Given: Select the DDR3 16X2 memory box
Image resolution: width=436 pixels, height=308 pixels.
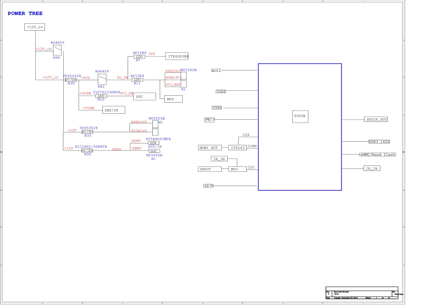Looking at the screenshot, I should click(379, 142).
